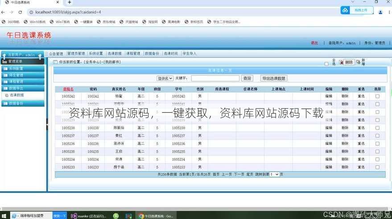The image size is (392, 219).
Task: Click 编辑 link for row 1805242
Action: tap(329, 96)
